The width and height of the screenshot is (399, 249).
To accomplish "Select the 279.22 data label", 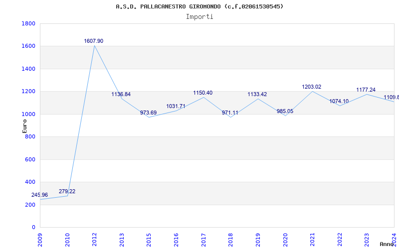I will pyautogui.click(x=67, y=191).
